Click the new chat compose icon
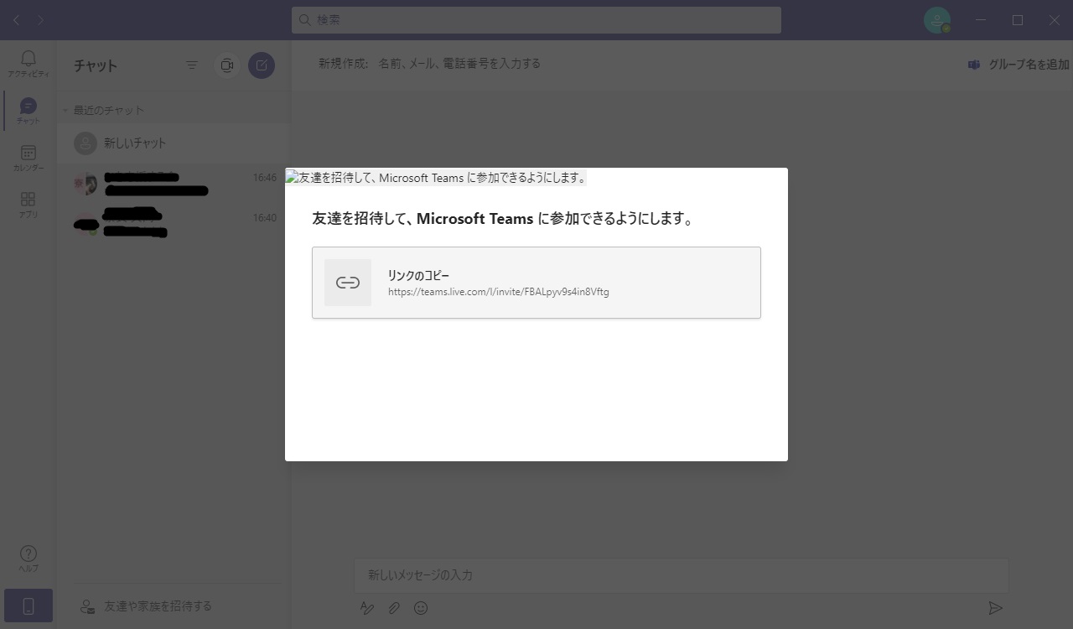This screenshot has width=1073, height=629. click(262, 65)
